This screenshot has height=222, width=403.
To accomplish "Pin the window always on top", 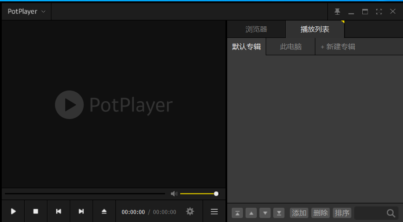I will (x=337, y=12).
